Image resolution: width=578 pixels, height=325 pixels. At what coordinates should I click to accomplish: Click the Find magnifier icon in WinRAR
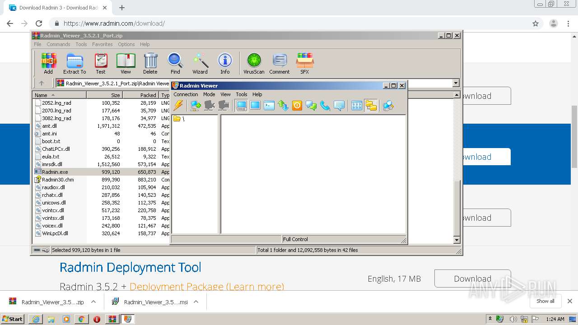[x=175, y=64]
